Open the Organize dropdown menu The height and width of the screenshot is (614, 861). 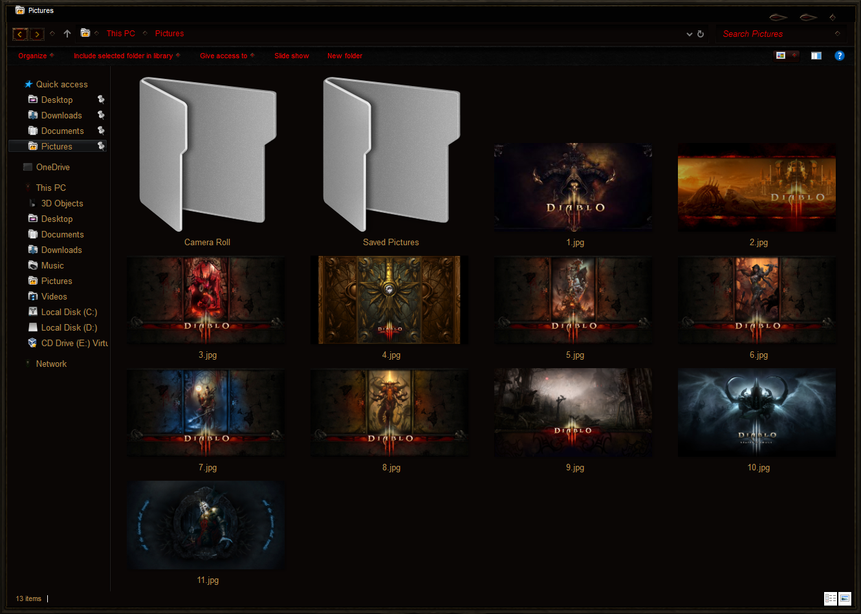pos(36,56)
